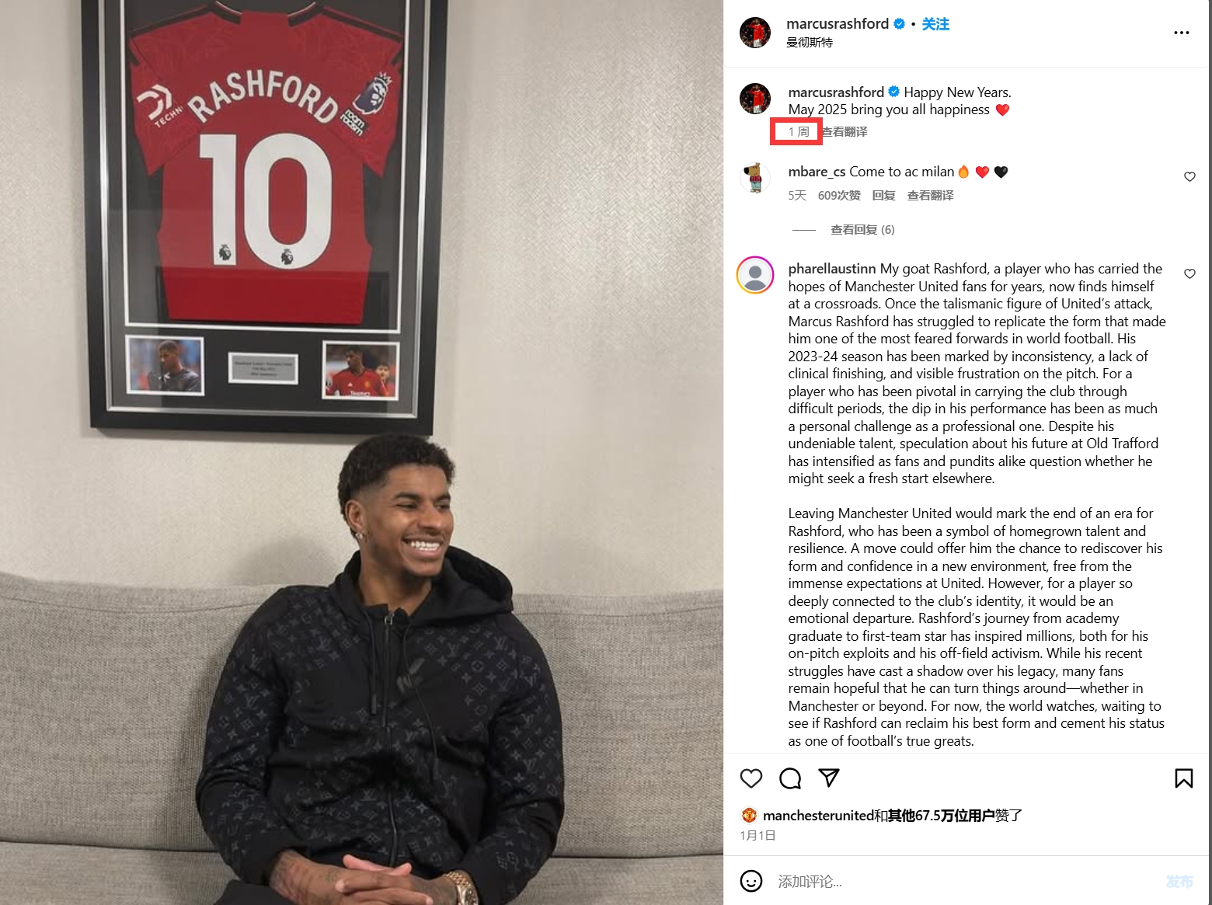Open emoji picker smiley icon
The image size is (1212, 905).
pyautogui.click(x=751, y=881)
